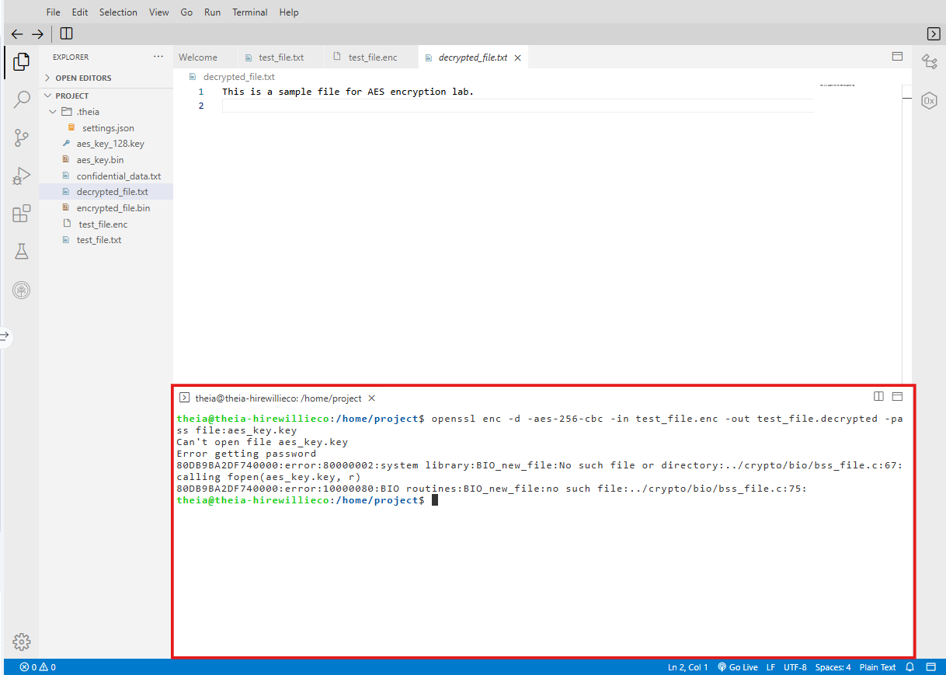Click the decrypted_file.txt breadcrumb
Image resolution: width=946 pixels, height=675 pixels.
238,77
